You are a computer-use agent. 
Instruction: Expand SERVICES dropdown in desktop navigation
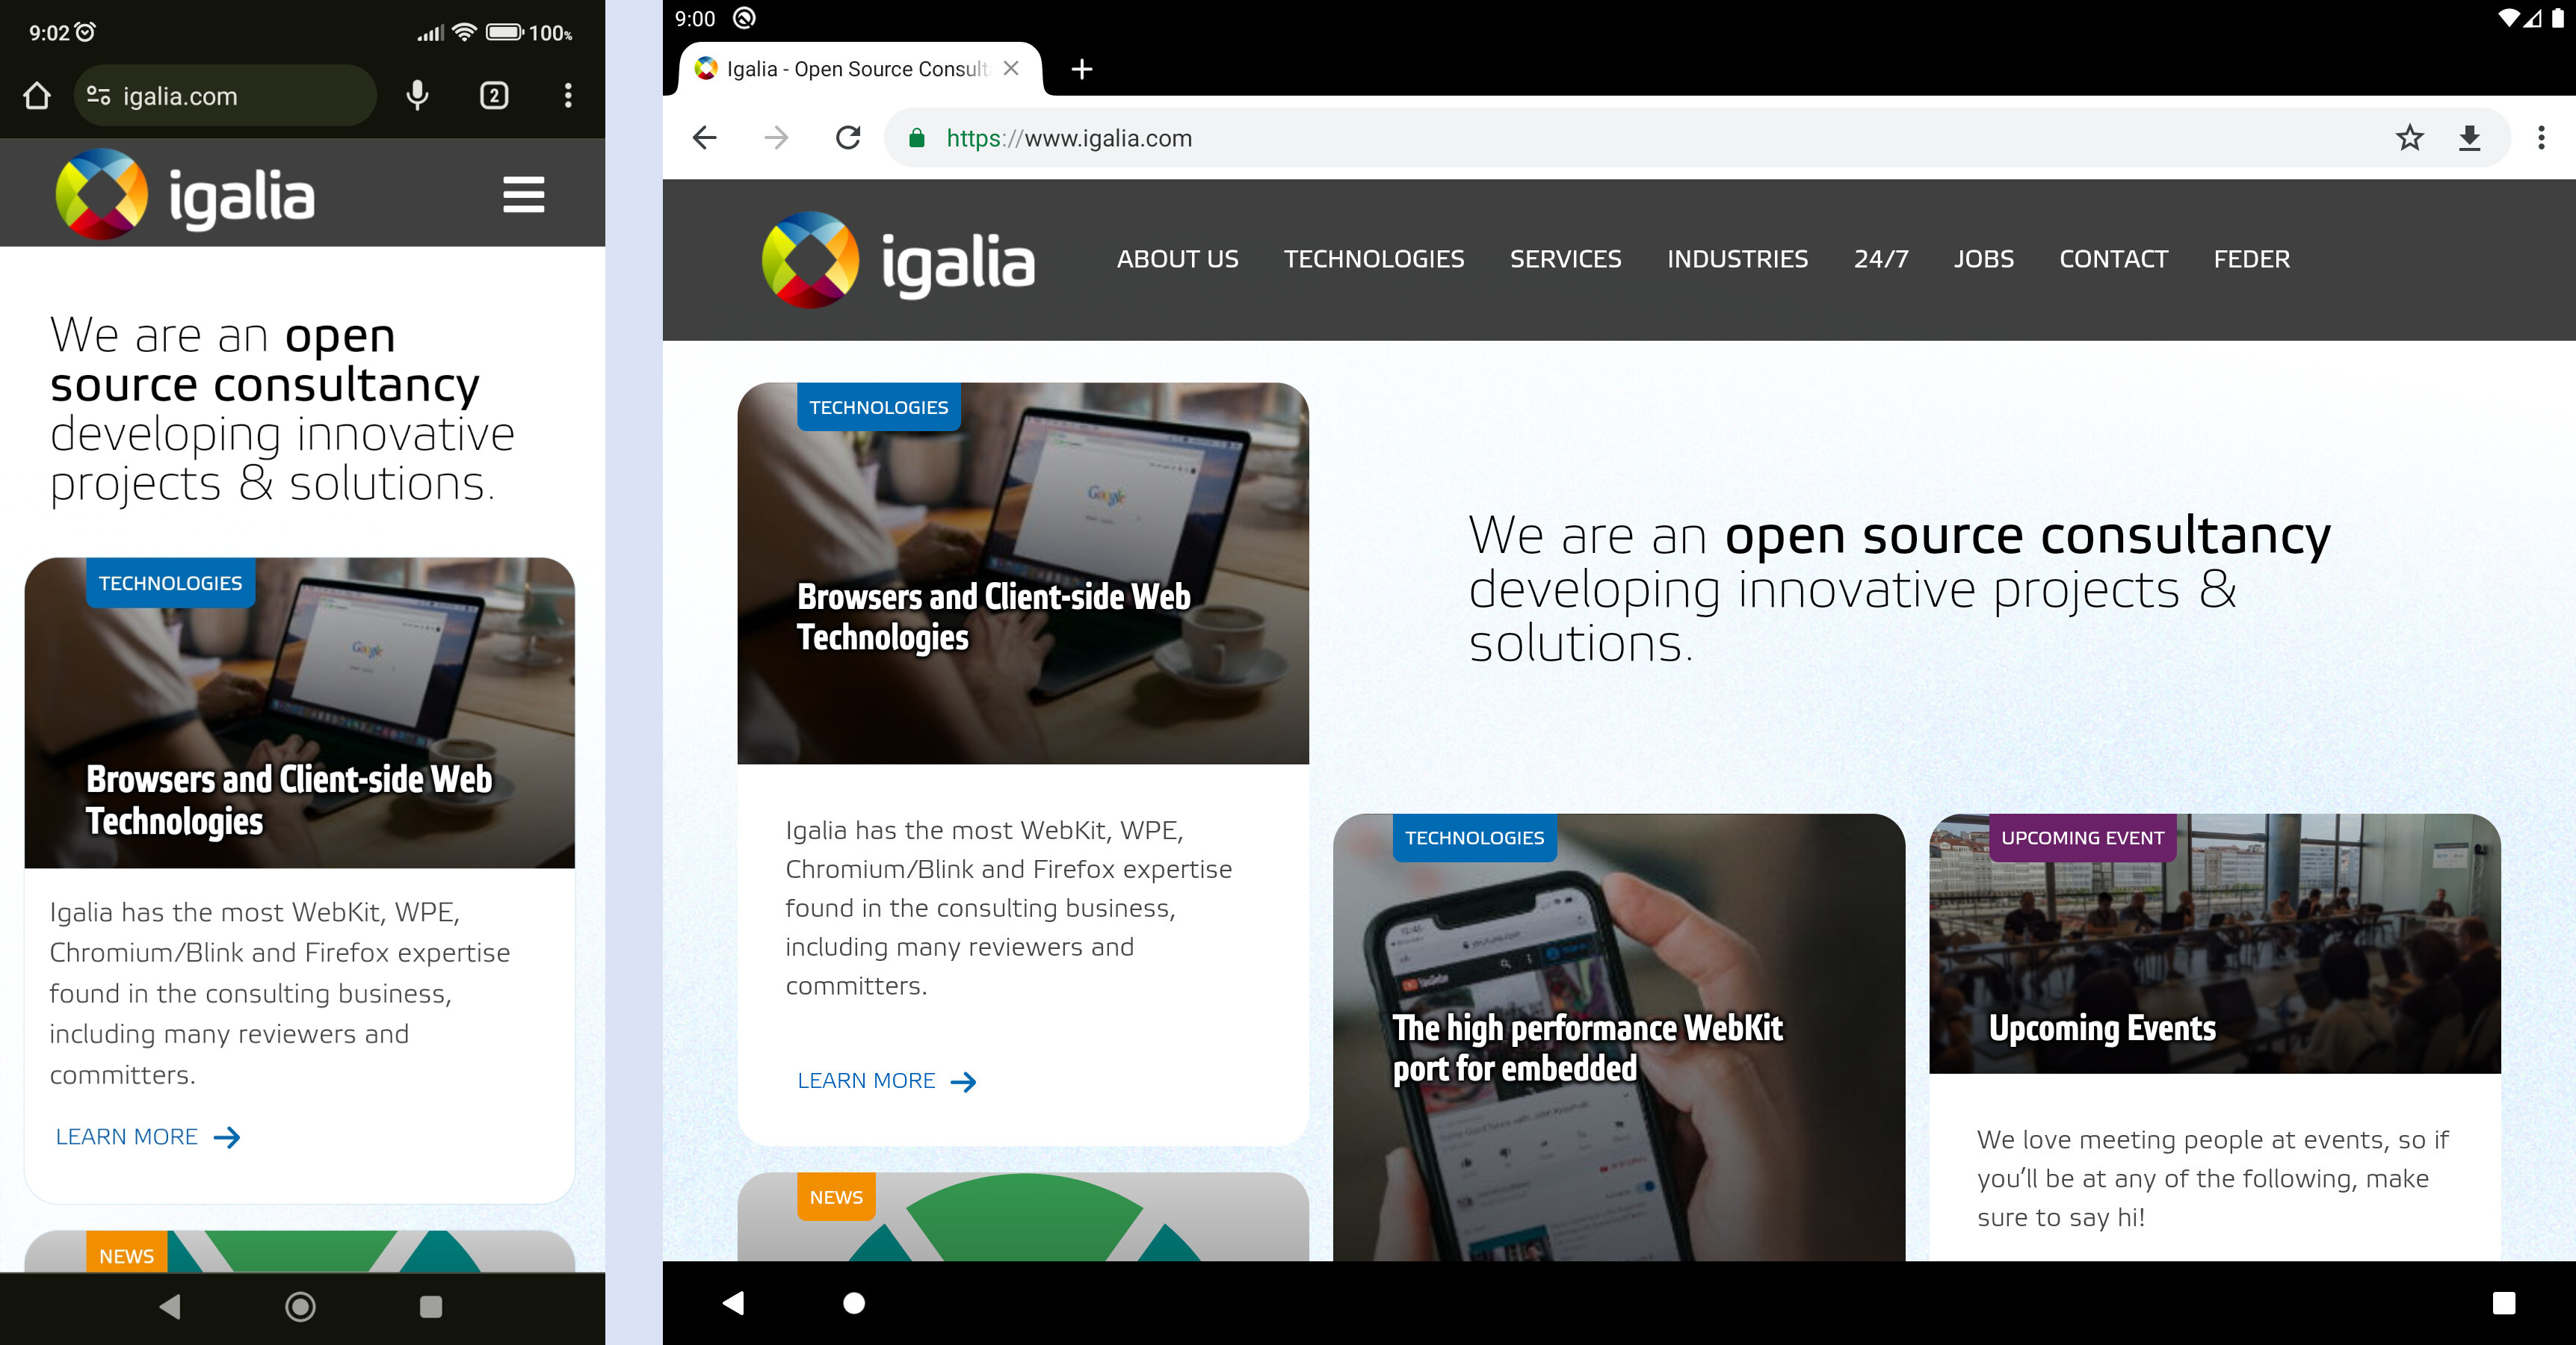pos(1566,259)
